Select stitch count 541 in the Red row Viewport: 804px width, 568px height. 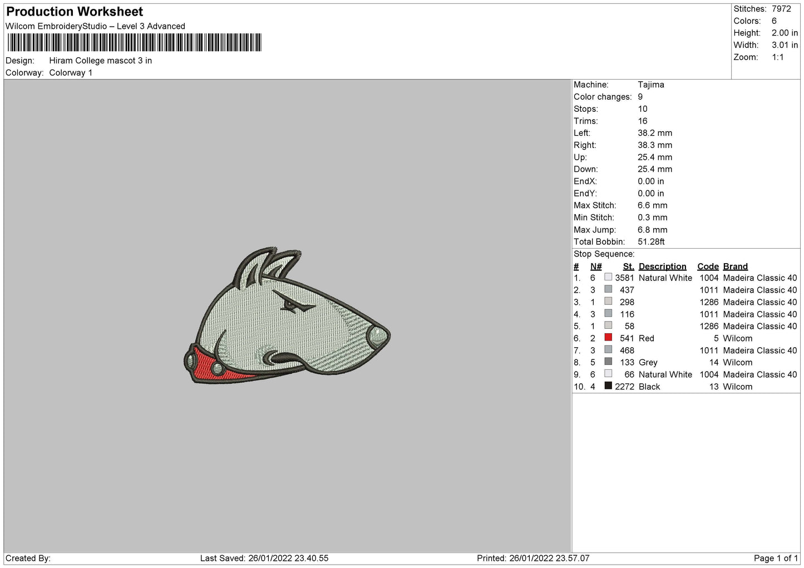click(627, 338)
